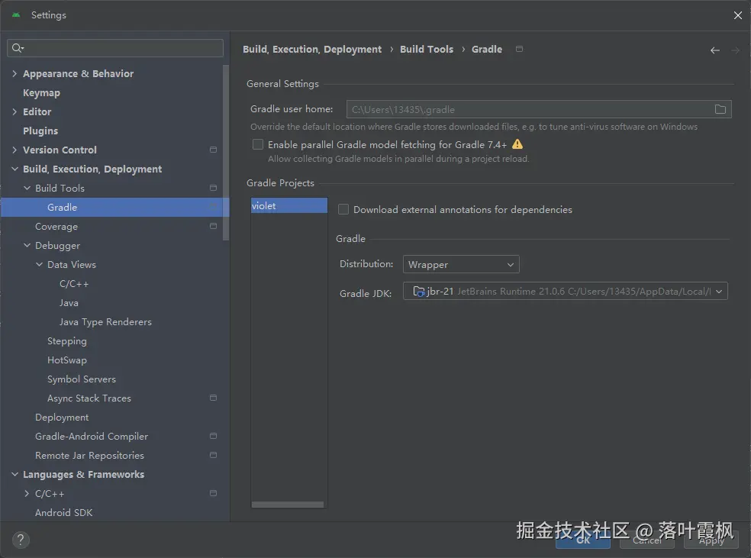Screen dimensions: 751x558
Task: Open Async Stack Traces settings
Action: (x=89, y=398)
